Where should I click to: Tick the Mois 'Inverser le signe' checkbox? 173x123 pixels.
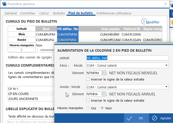(x=88, y=79)
